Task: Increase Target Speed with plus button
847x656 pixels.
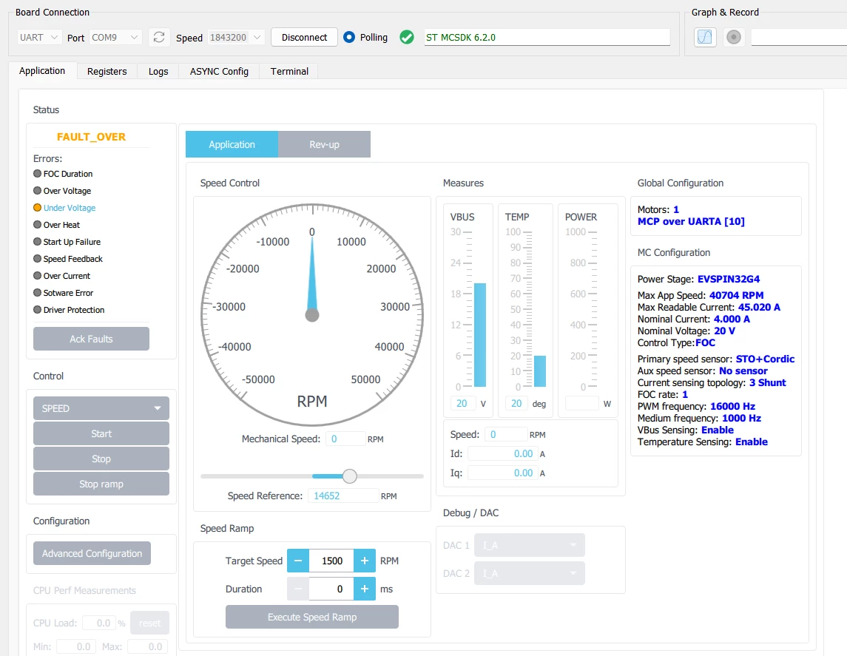Action: tap(365, 561)
